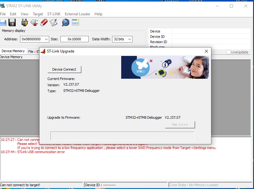
Task: Open the Target menu
Action: [38, 14]
